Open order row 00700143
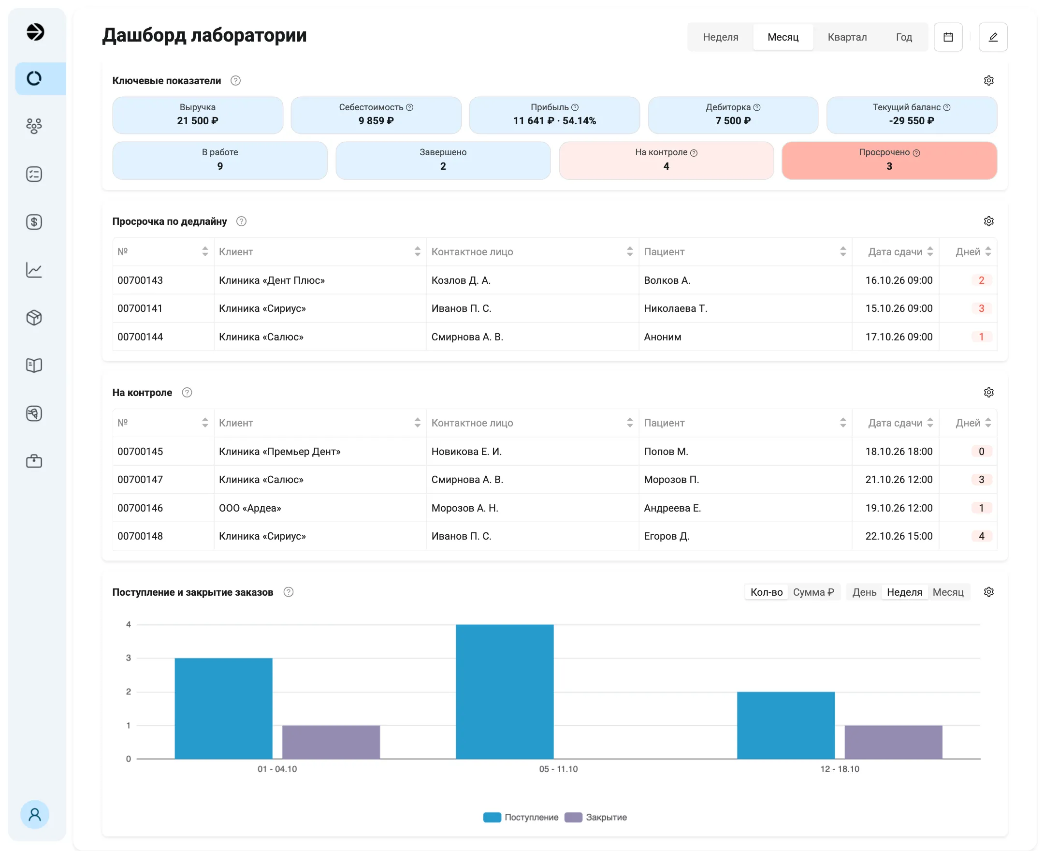Image resolution: width=1044 pixels, height=851 pixels. tap(554, 280)
